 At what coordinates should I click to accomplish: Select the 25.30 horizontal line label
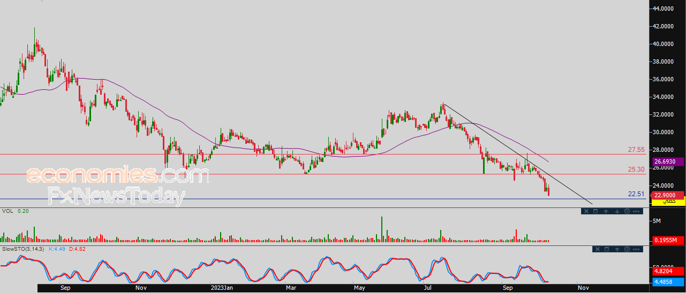pyautogui.click(x=636, y=169)
